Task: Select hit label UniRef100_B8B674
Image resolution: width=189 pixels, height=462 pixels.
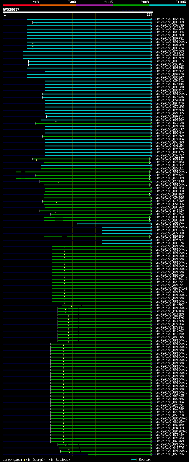Action: [170, 243]
